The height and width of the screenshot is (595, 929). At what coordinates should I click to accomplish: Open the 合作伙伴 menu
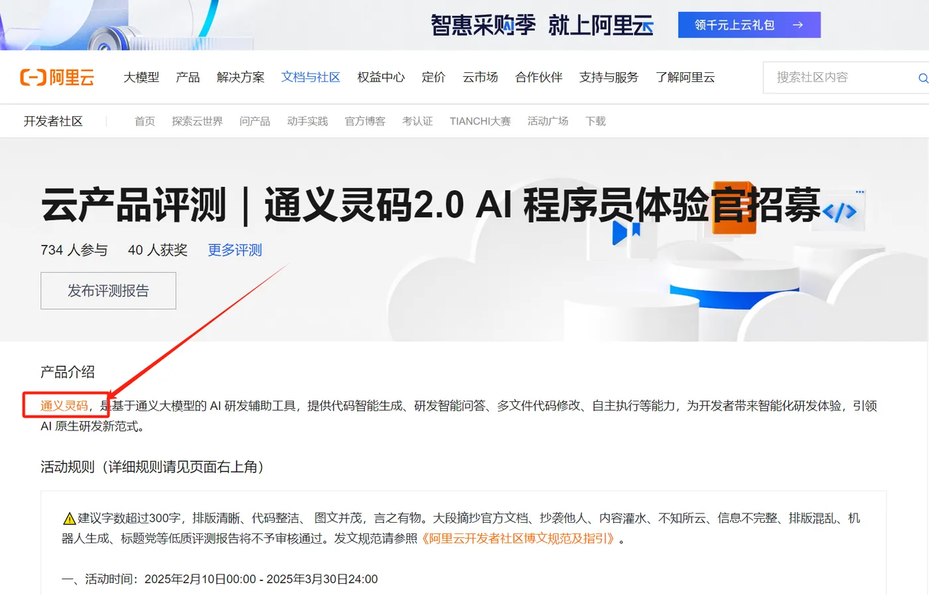(x=538, y=78)
